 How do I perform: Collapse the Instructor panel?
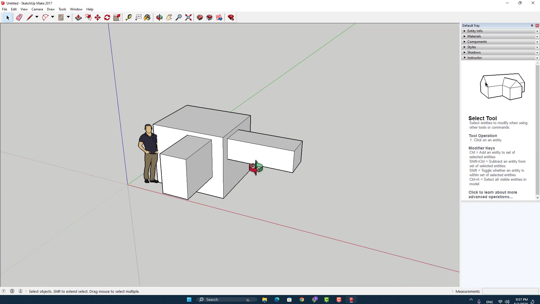pos(474,58)
